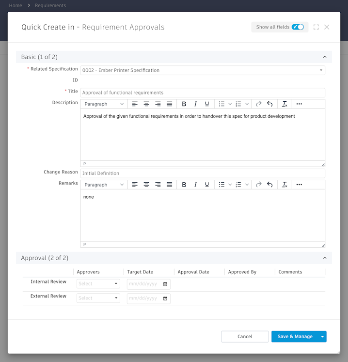Click the Cancel button

pos(245,337)
